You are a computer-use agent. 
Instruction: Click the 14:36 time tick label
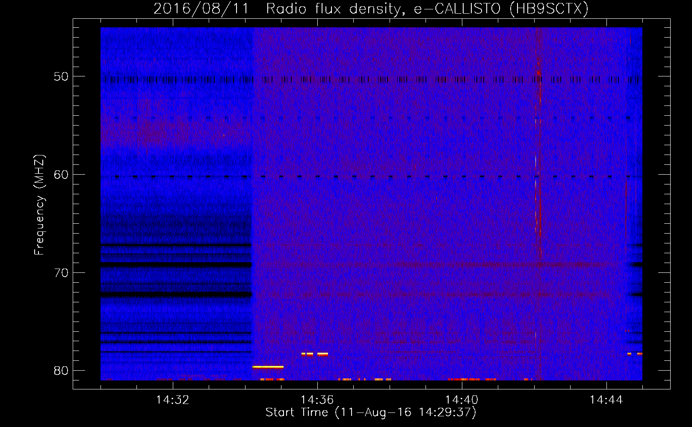[317, 400]
